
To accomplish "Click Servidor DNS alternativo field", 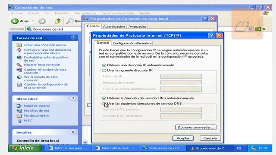I will click(181, 116).
